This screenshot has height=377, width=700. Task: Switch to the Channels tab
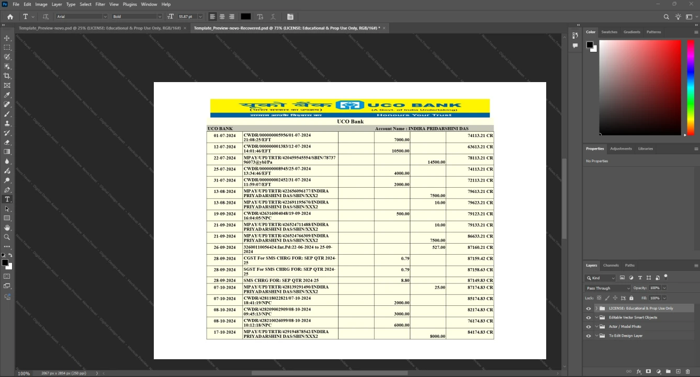point(611,265)
